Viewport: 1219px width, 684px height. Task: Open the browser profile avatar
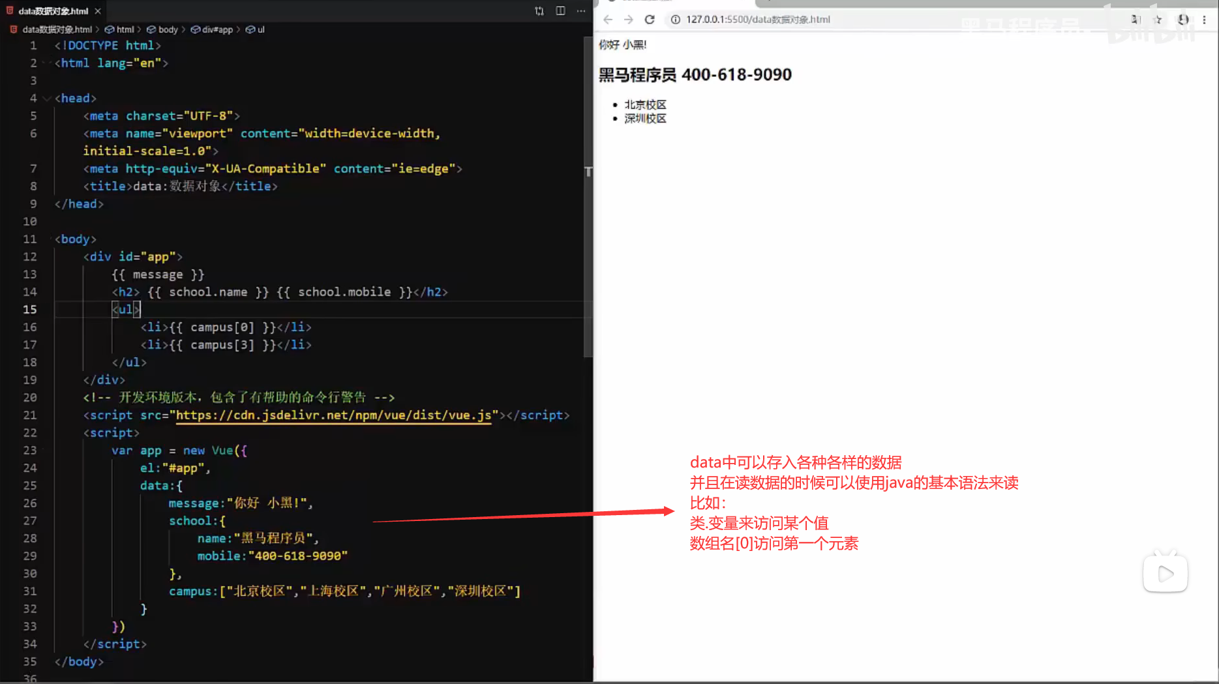pos(1182,20)
